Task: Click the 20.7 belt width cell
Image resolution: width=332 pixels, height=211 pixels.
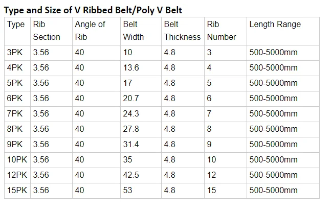Action: [x=131, y=98]
